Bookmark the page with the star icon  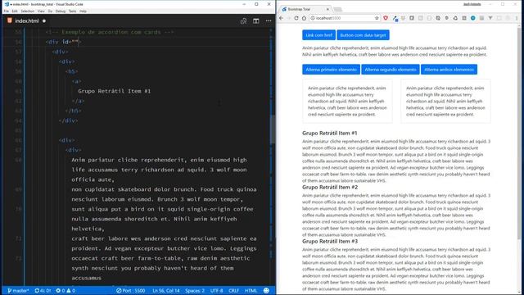[x=377, y=18]
